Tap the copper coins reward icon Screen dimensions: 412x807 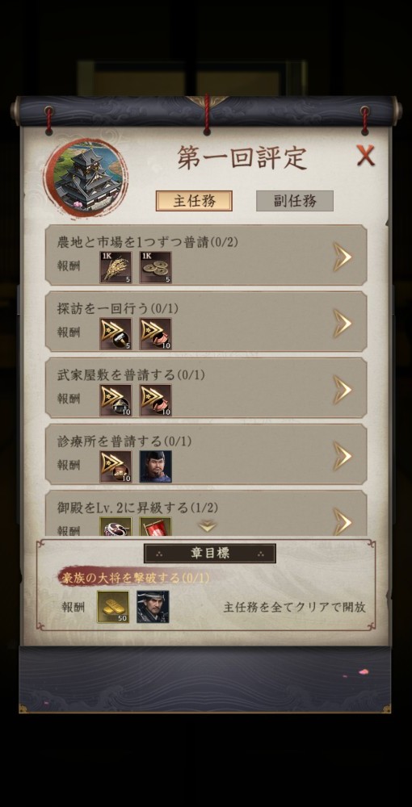coord(156,267)
